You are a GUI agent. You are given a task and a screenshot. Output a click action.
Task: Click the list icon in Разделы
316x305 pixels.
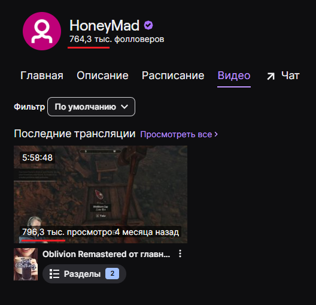click(54, 274)
